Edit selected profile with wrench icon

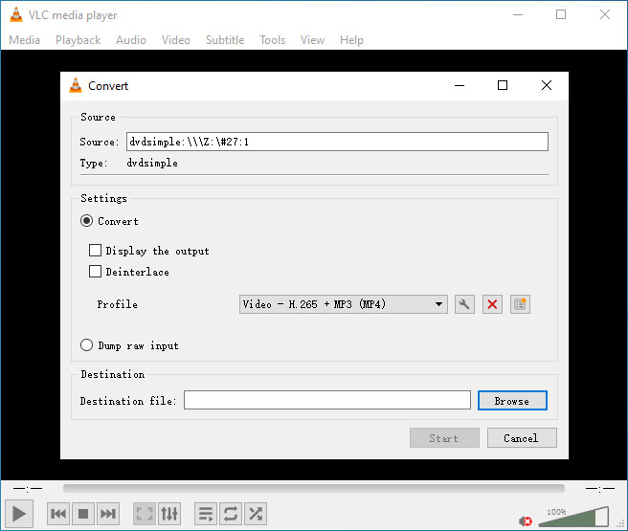464,304
